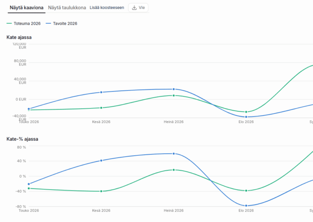Image resolution: width=313 pixels, height=222 pixels.
Task: Click the Lisää koosteeseen link
Action: tap(107, 8)
